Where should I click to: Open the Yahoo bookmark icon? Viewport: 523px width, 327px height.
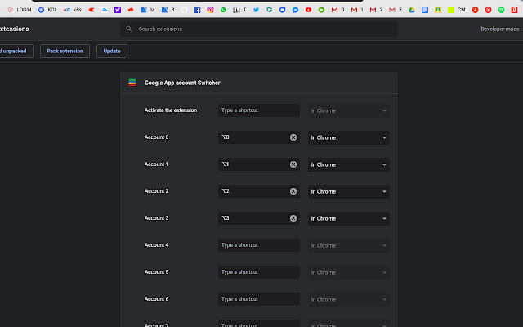tap(118, 10)
